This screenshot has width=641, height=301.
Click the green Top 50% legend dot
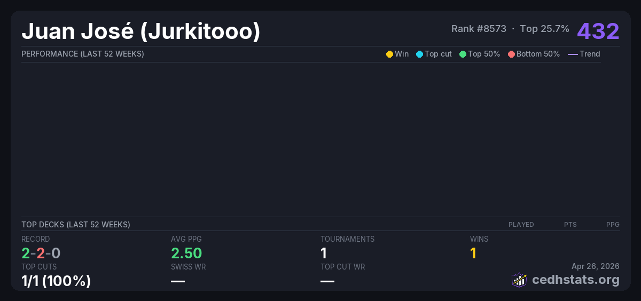tap(463, 54)
